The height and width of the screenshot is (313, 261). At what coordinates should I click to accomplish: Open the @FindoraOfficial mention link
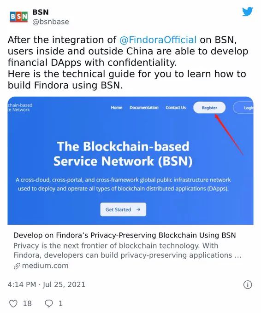pos(158,40)
